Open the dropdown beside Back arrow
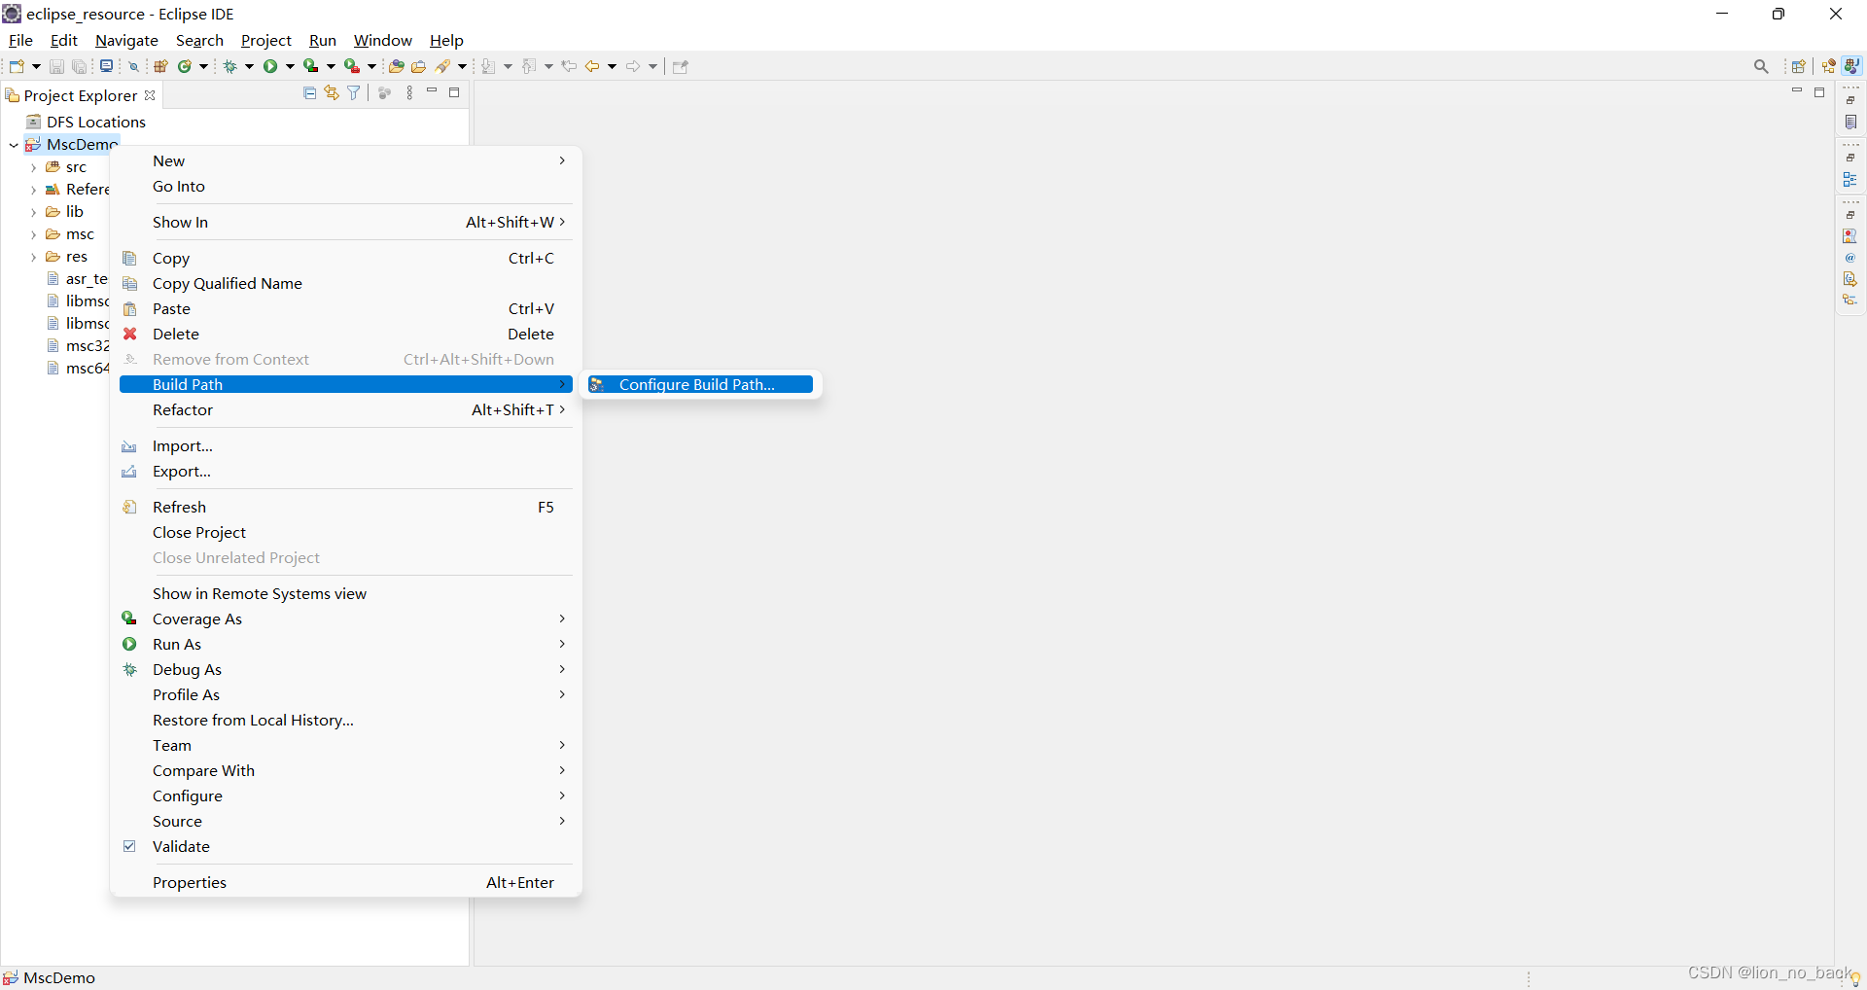The height and width of the screenshot is (990, 1867). [612, 66]
